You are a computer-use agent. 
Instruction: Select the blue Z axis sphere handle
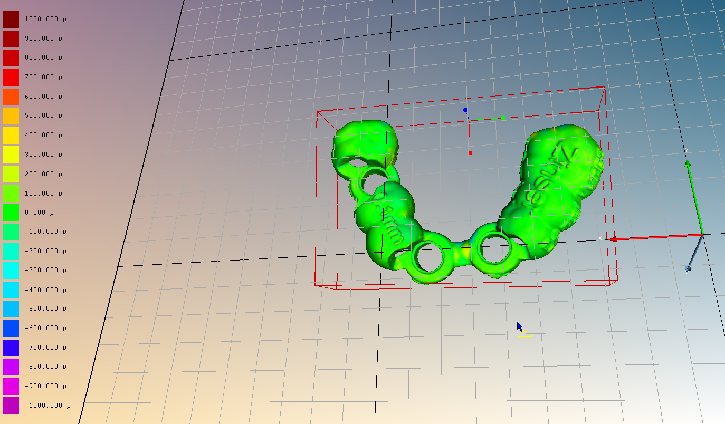click(688, 268)
